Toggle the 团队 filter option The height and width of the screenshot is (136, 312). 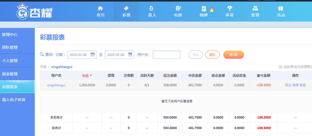pos(213,55)
